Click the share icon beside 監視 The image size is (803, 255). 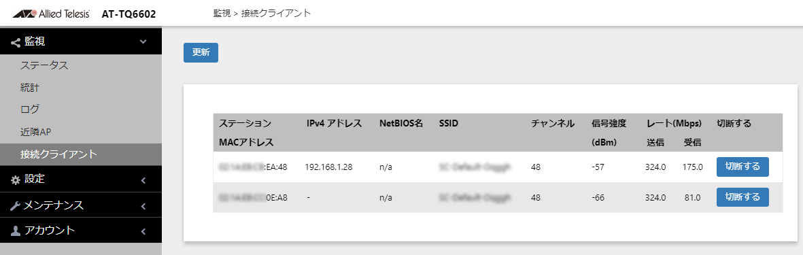15,42
